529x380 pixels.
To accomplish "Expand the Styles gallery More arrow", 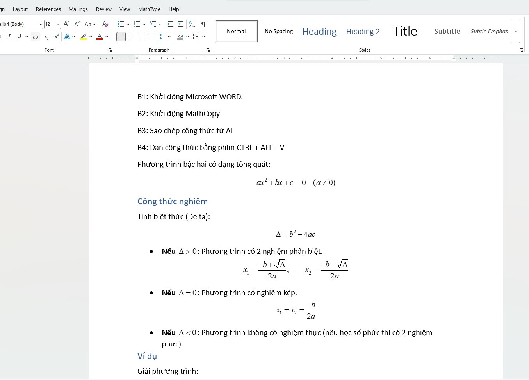I will pyautogui.click(x=515, y=31).
